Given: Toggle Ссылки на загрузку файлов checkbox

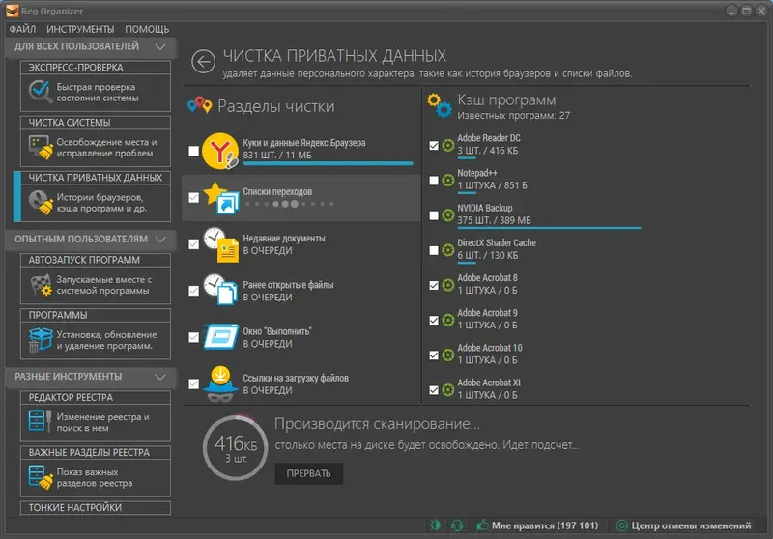Looking at the screenshot, I should [x=194, y=383].
